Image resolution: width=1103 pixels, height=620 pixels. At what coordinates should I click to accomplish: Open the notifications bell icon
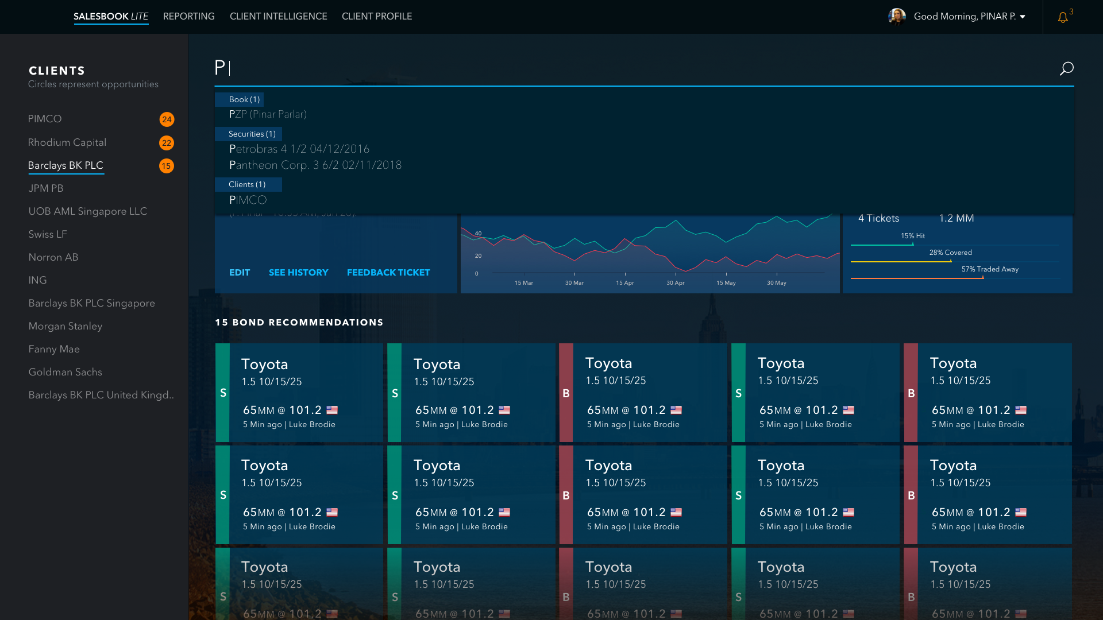[x=1063, y=18]
